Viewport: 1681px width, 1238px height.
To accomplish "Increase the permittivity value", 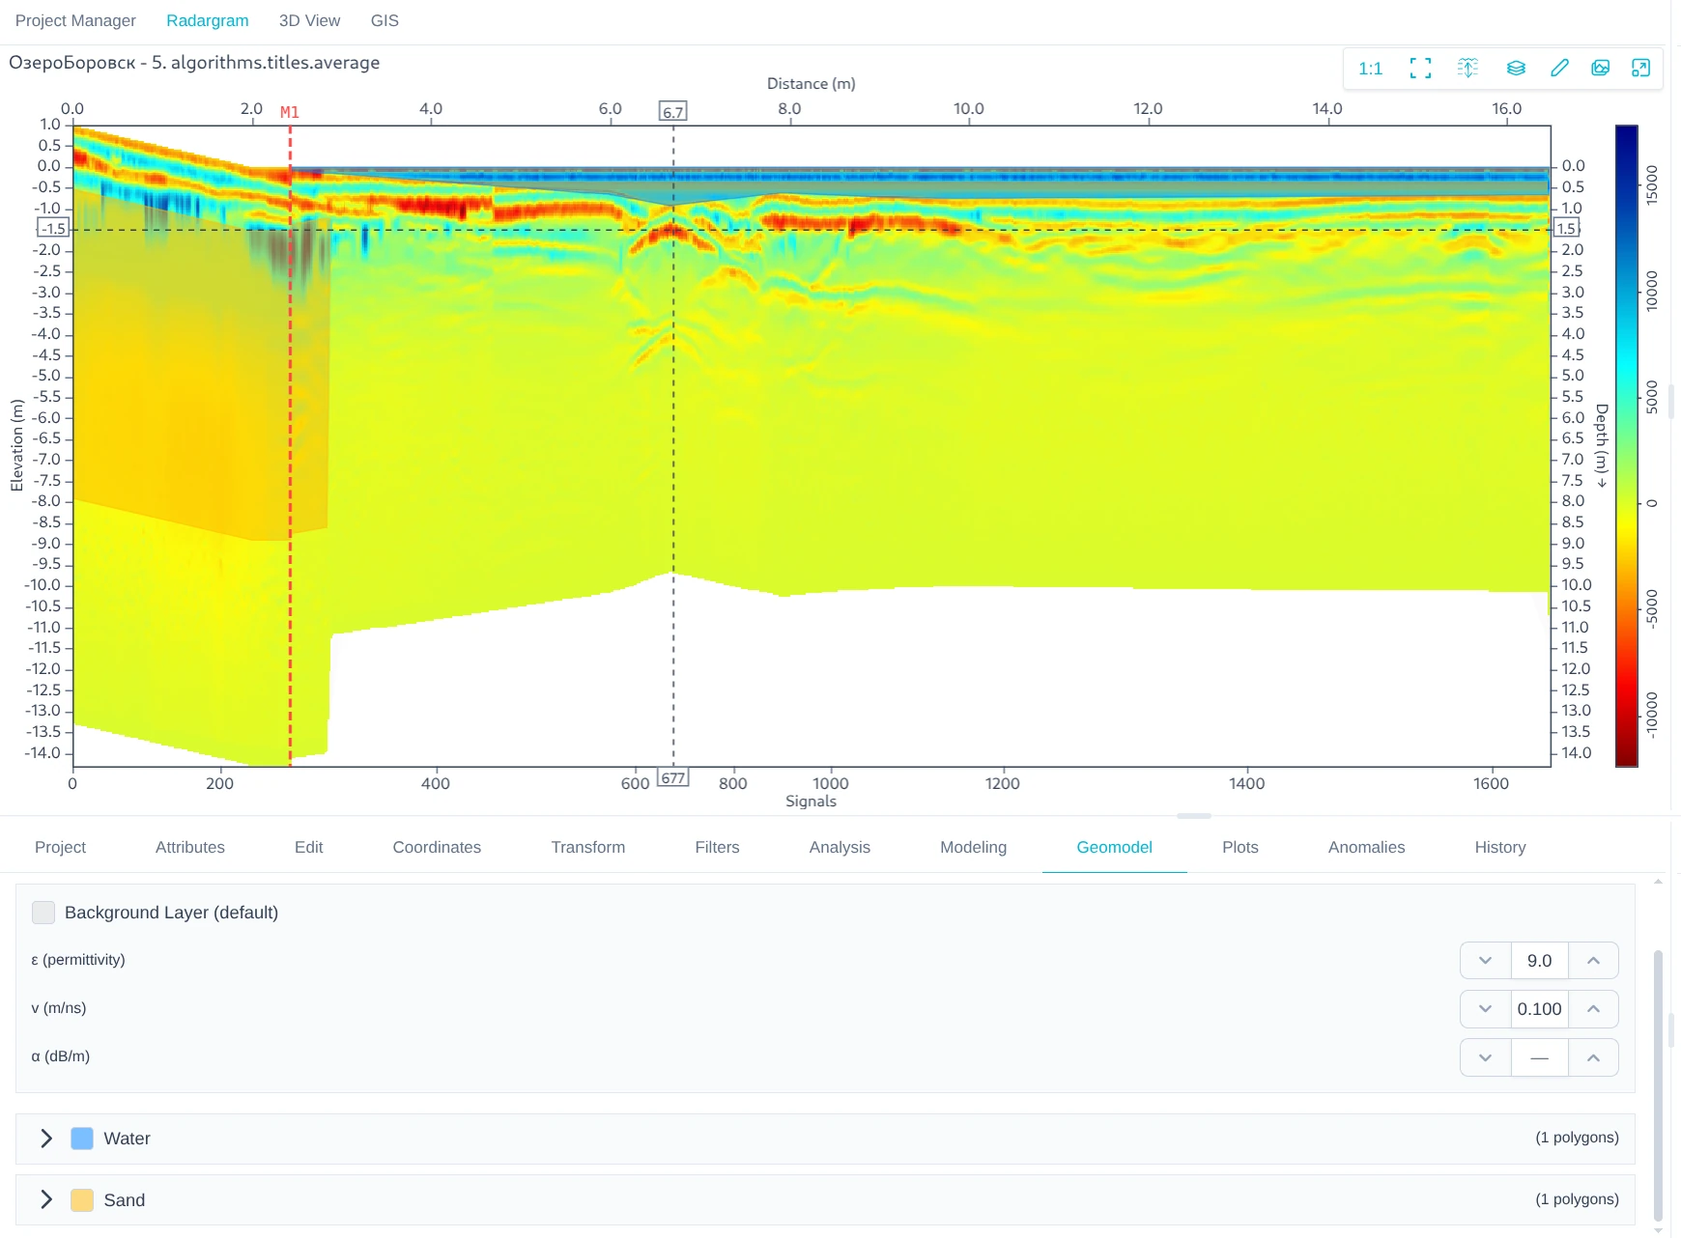I will (x=1593, y=961).
